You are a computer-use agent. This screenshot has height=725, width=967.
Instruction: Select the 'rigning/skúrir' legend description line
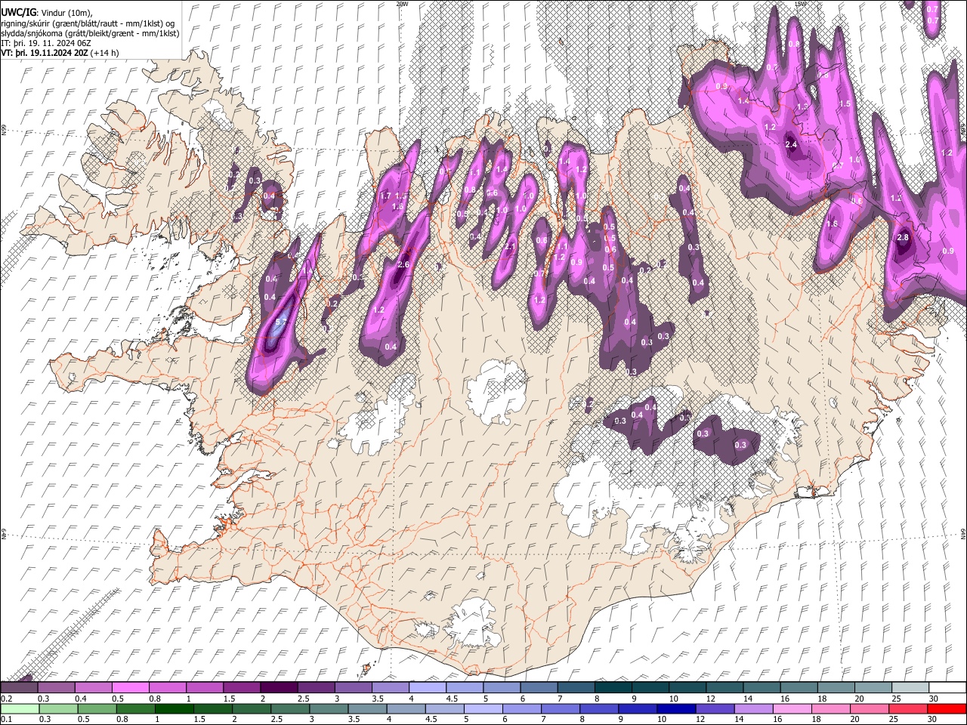click(88, 23)
